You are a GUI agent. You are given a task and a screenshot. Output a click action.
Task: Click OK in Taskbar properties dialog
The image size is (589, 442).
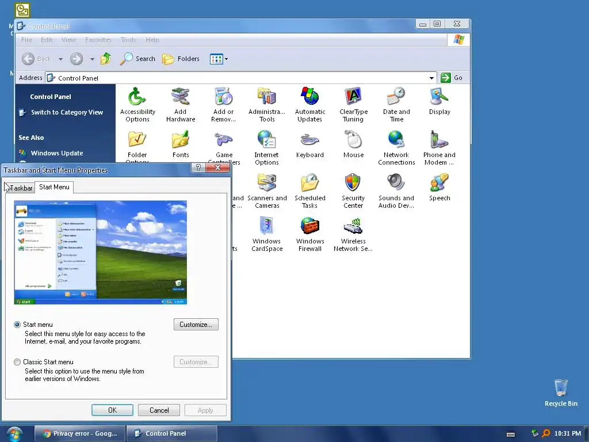(x=112, y=410)
